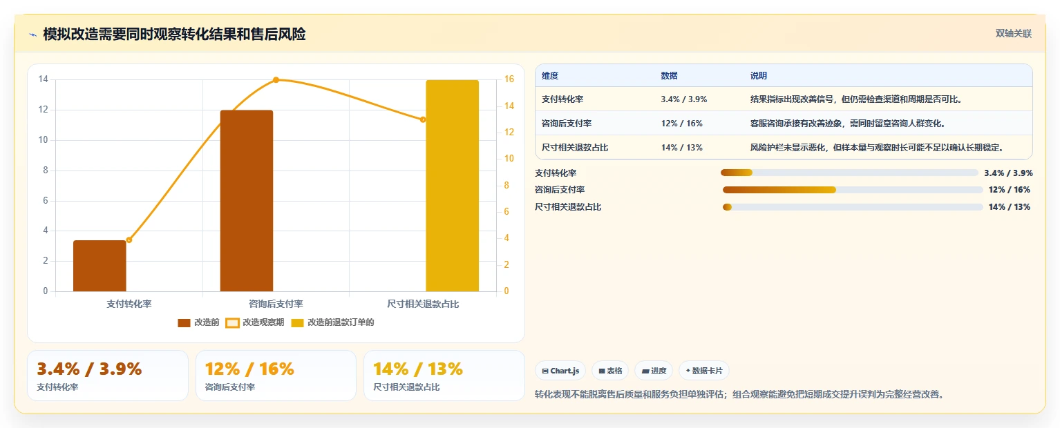This screenshot has width=1060, height=428.
Task: Click the 咨询后支付率 progress bar
Action: 853,190
